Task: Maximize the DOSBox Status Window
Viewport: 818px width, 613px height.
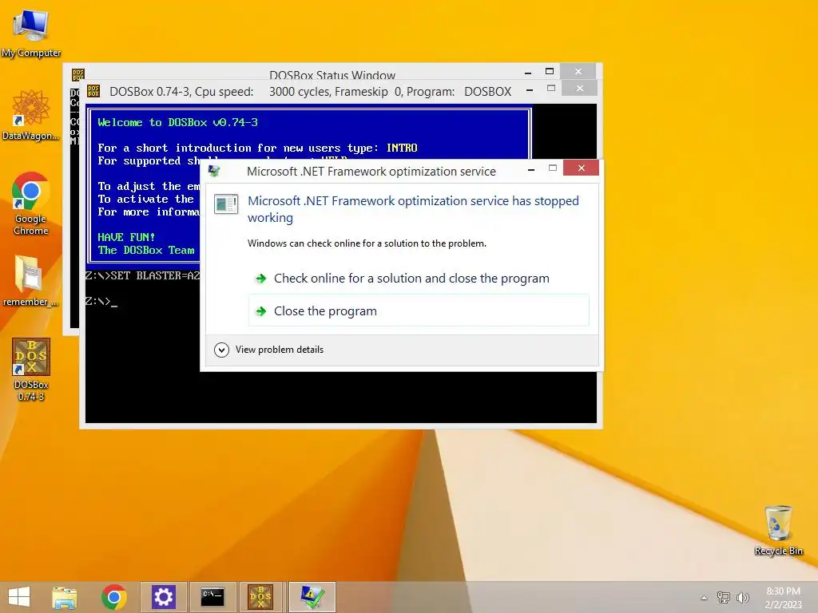Action: [550, 71]
